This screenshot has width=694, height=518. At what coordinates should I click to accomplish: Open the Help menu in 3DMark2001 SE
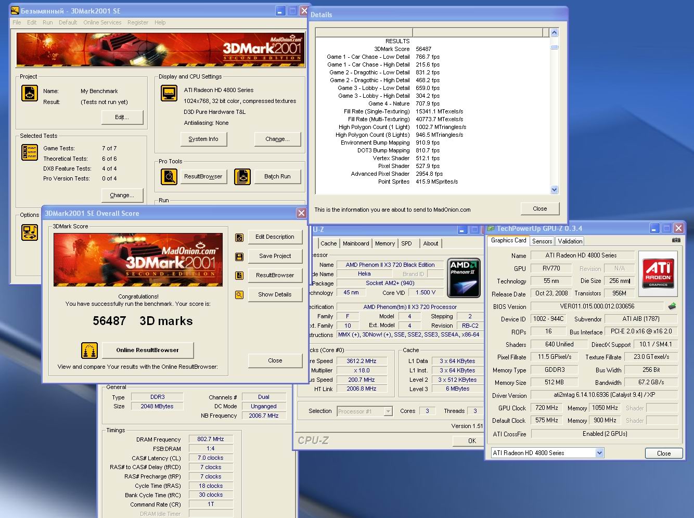tap(160, 22)
